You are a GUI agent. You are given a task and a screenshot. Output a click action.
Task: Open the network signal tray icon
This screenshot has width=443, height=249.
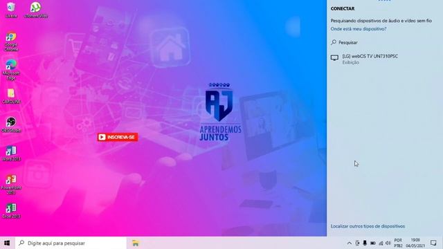click(x=381, y=243)
